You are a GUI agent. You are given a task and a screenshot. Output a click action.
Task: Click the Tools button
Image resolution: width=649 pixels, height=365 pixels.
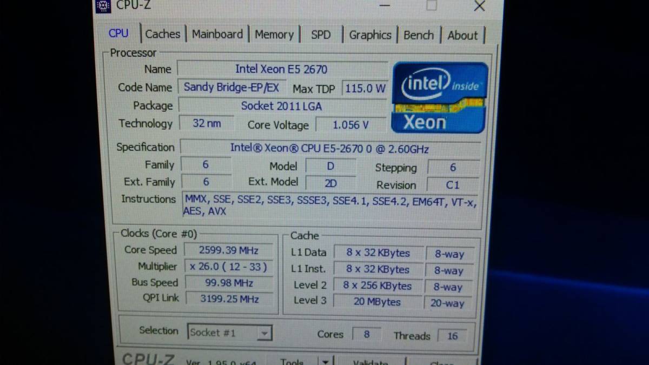coord(293,362)
